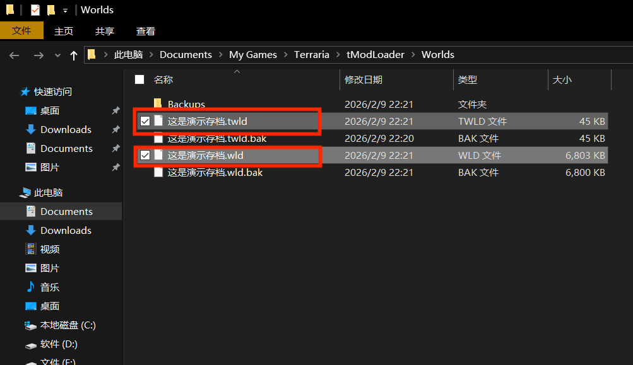
Task: Click the Back navigation arrow
Action: [15, 55]
